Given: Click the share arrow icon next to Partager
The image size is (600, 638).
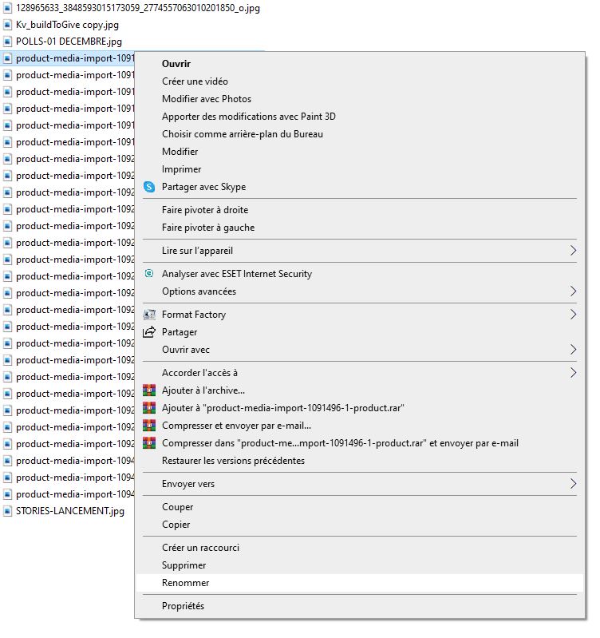Looking at the screenshot, I should click(x=149, y=332).
